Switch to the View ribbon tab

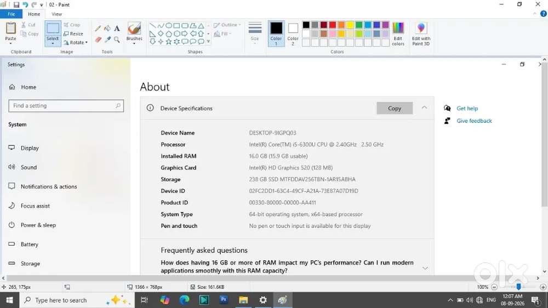click(x=56, y=14)
